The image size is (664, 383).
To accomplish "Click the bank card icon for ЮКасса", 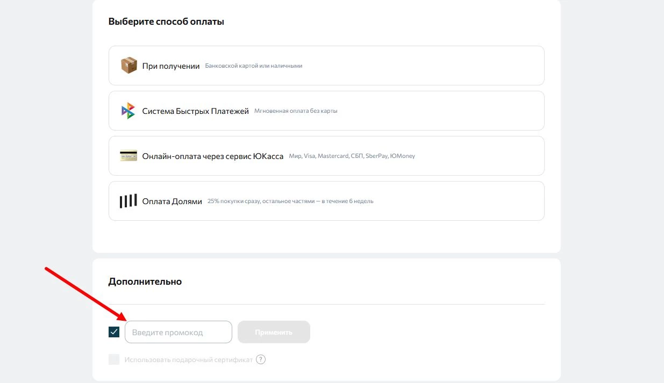I will [128, 156].
